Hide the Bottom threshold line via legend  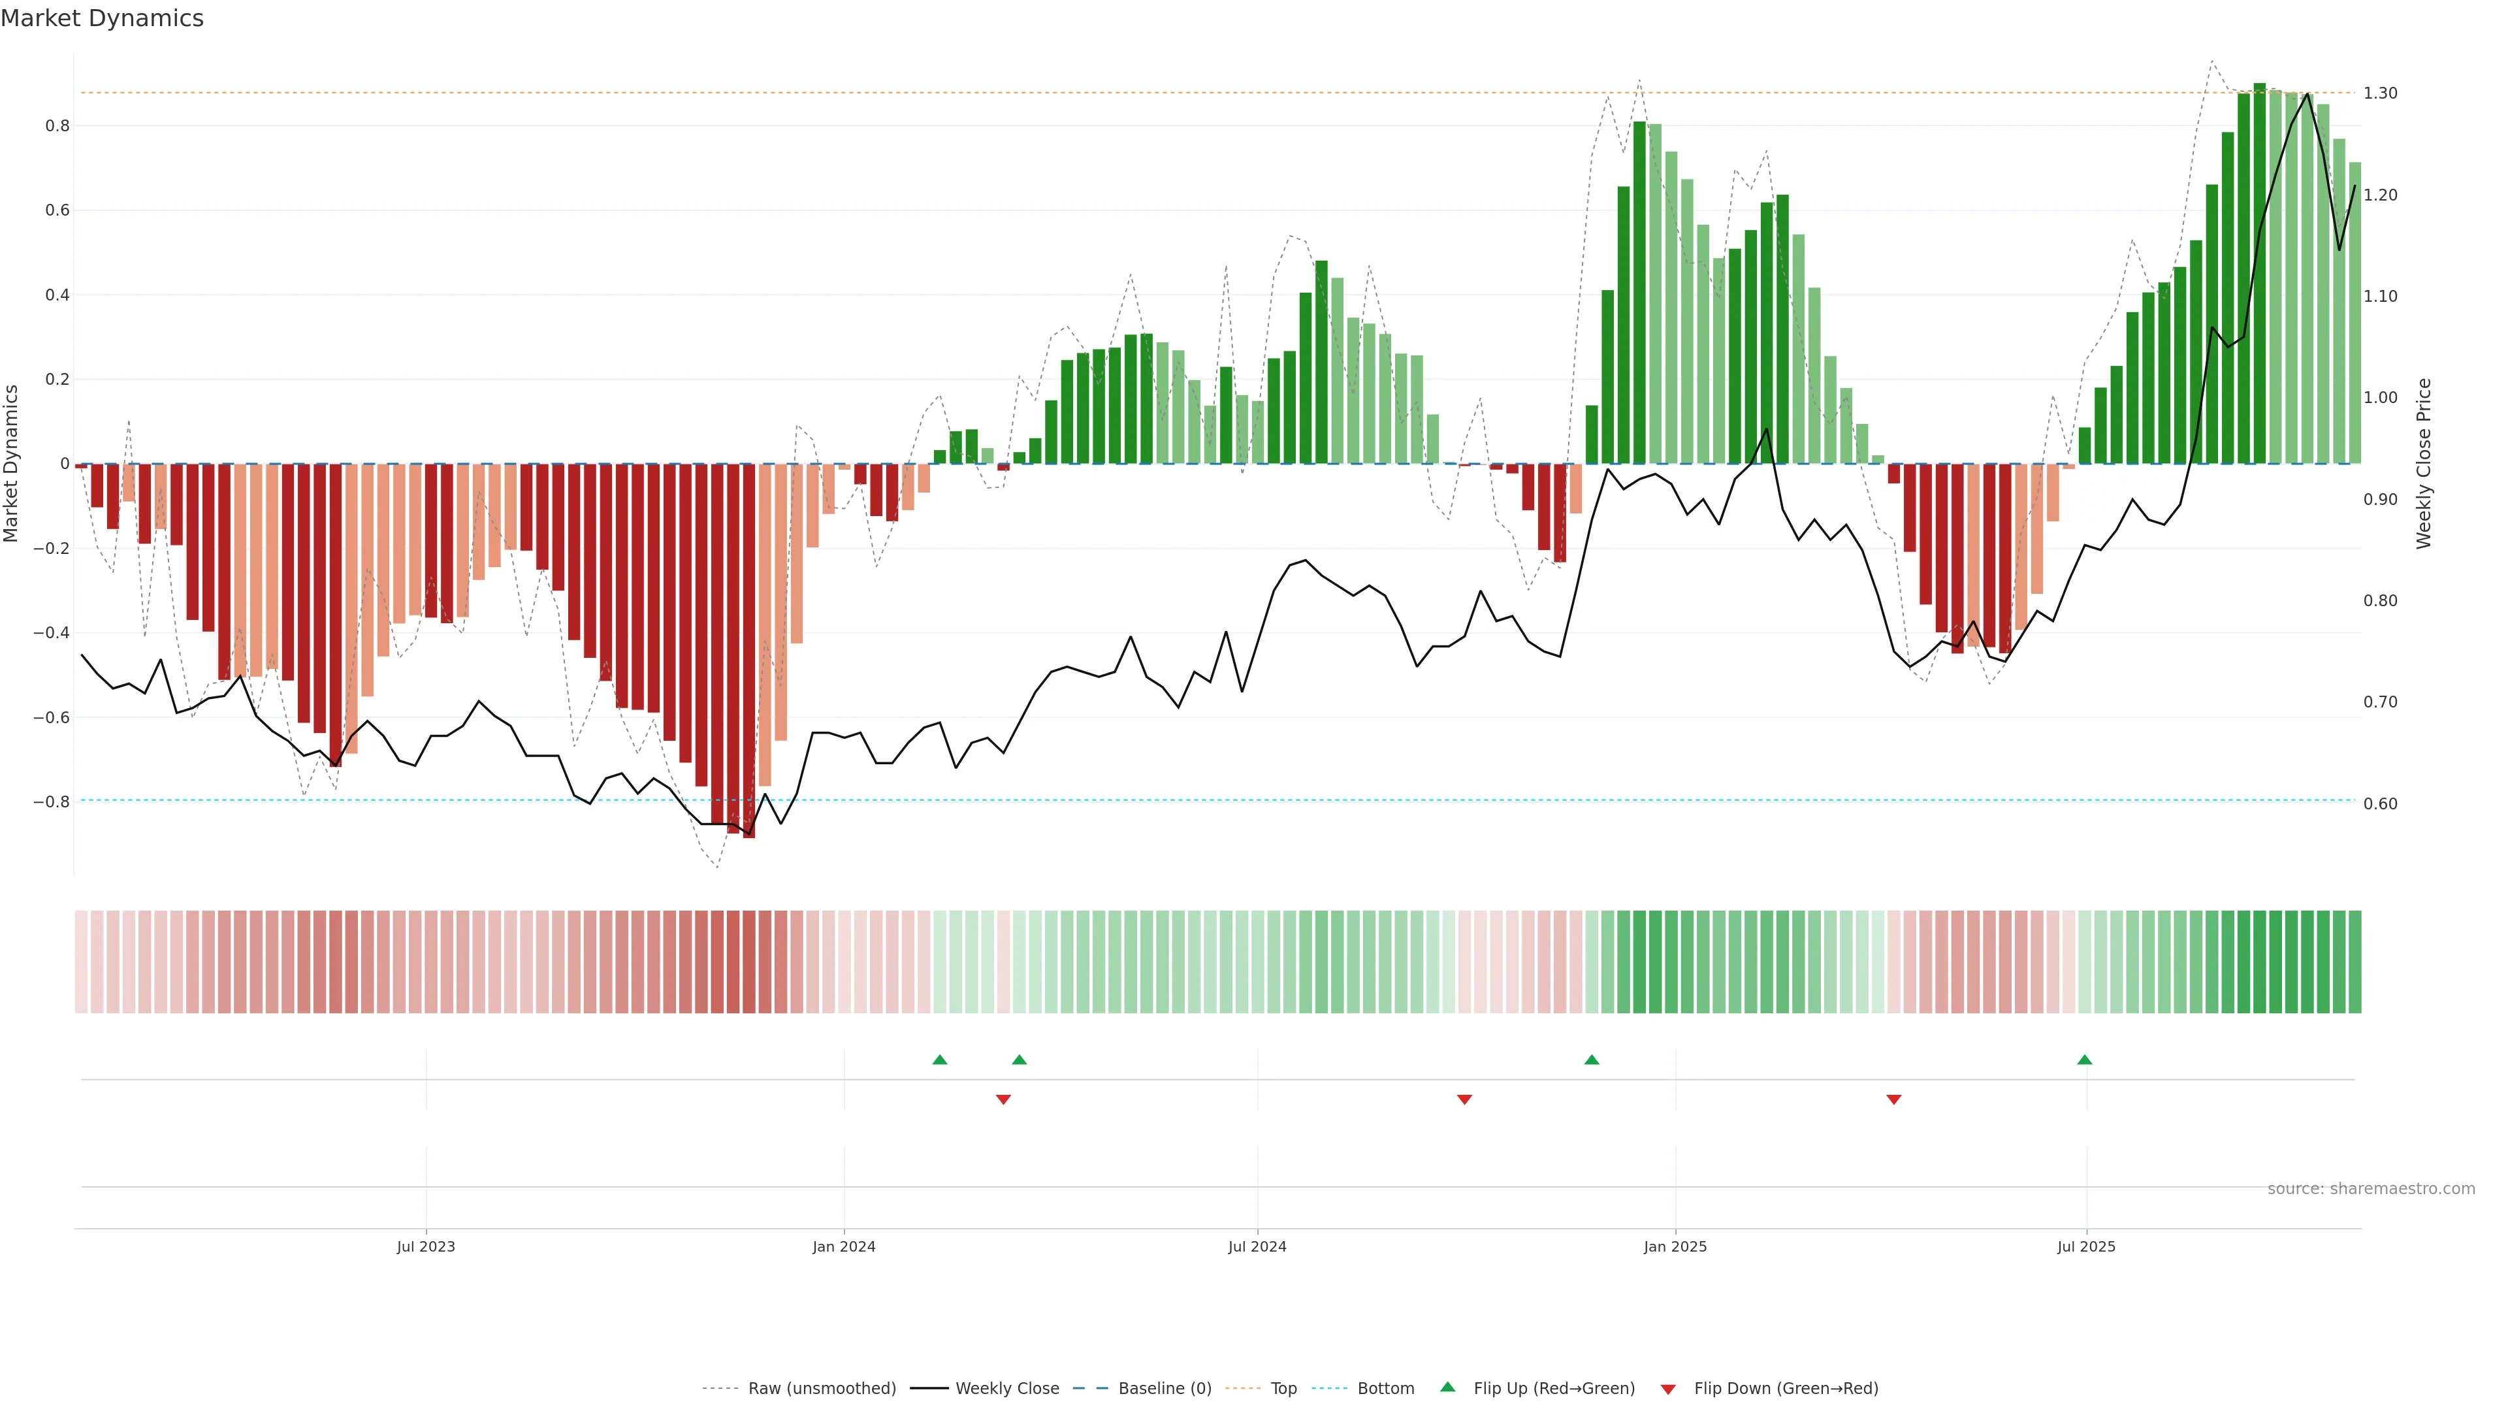(1385, 1389)
